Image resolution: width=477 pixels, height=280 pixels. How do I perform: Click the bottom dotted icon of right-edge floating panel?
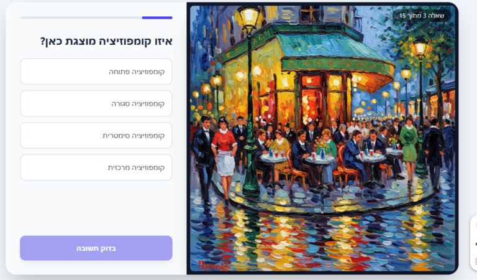coord(475,261)
